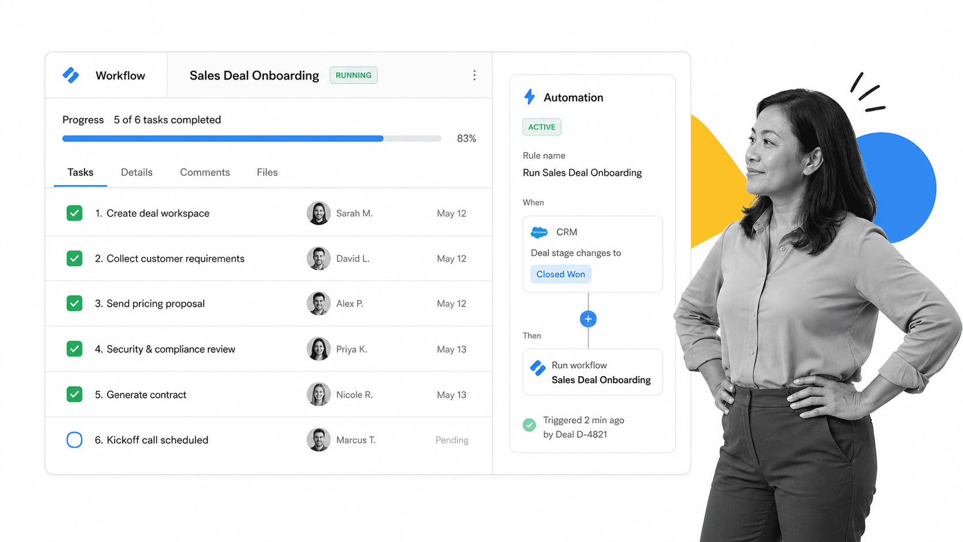Open Priya K.'s avatar
Screen dimensions: 963x542
tap(319, 349)
